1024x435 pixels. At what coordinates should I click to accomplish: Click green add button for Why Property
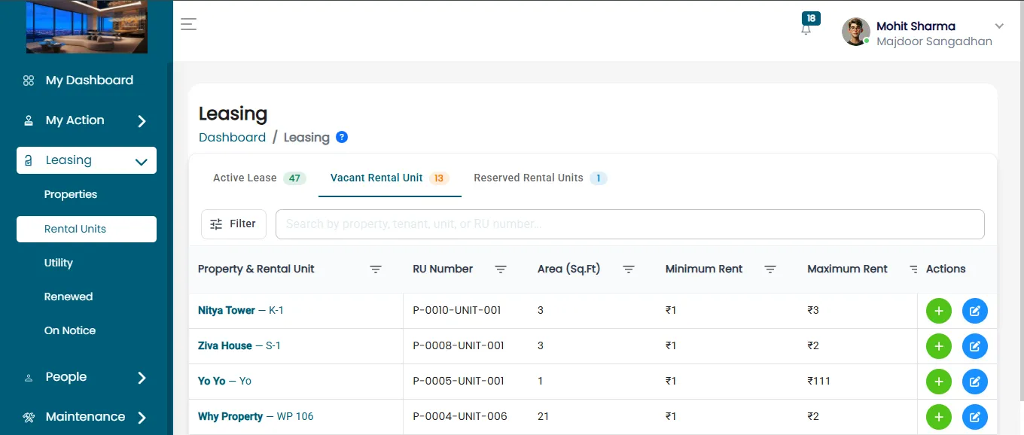tap(939, 417)
